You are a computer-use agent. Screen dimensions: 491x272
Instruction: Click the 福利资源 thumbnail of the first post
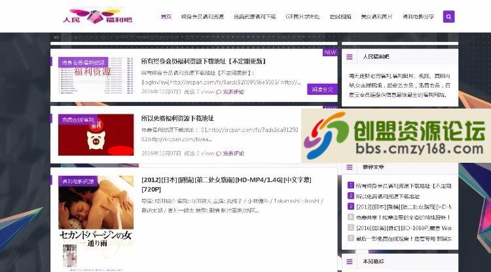click(96, 75)
